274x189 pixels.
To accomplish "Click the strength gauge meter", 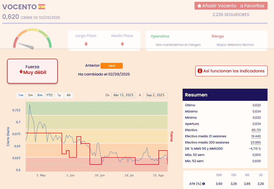I will (x=32, y=39).
